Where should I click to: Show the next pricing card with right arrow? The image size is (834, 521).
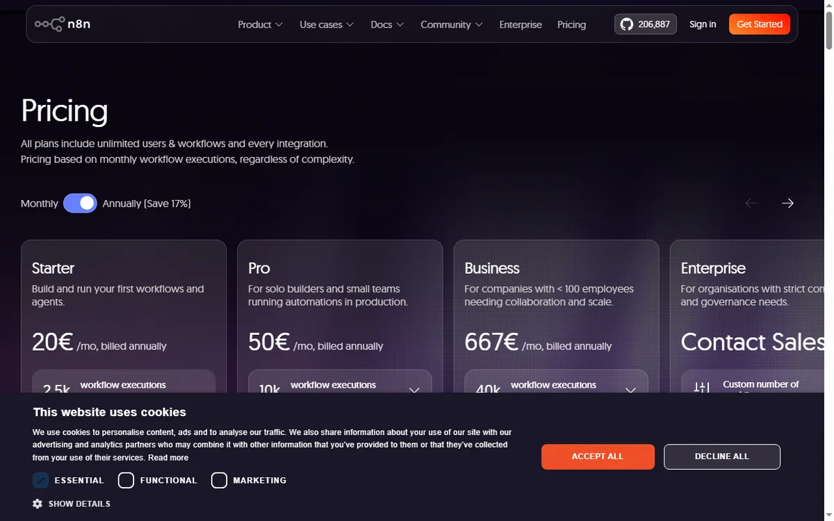click(x=787, y=203)
